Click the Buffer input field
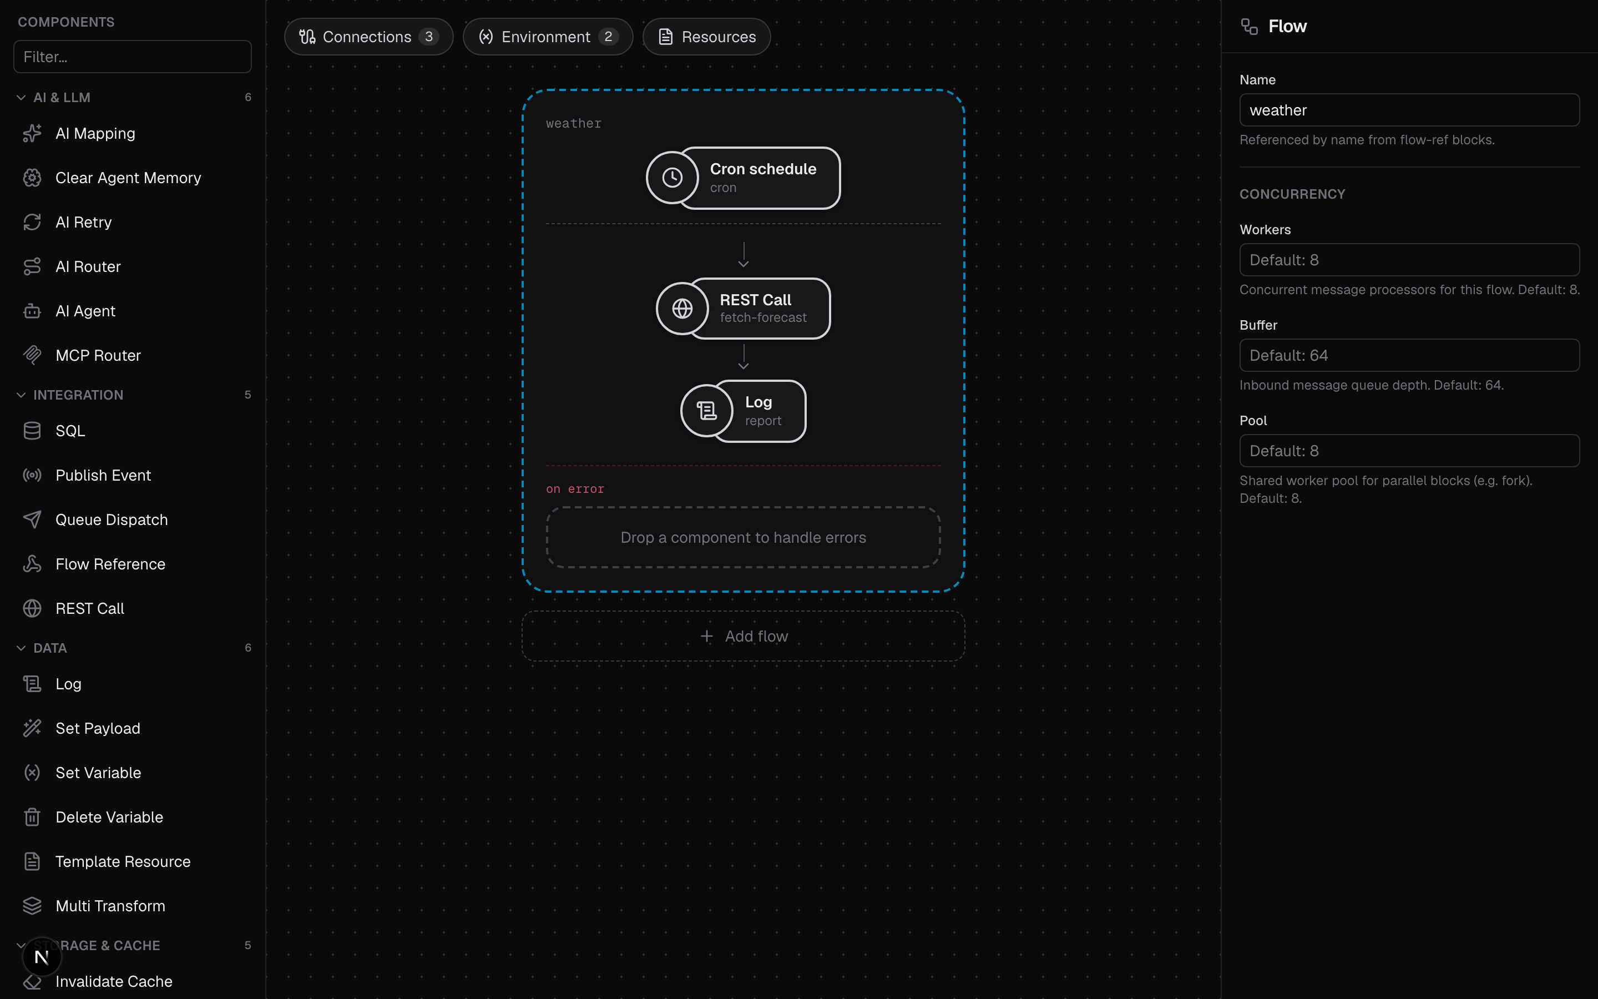Viewport: 1598px width, 999px height. pos(1410,355)
